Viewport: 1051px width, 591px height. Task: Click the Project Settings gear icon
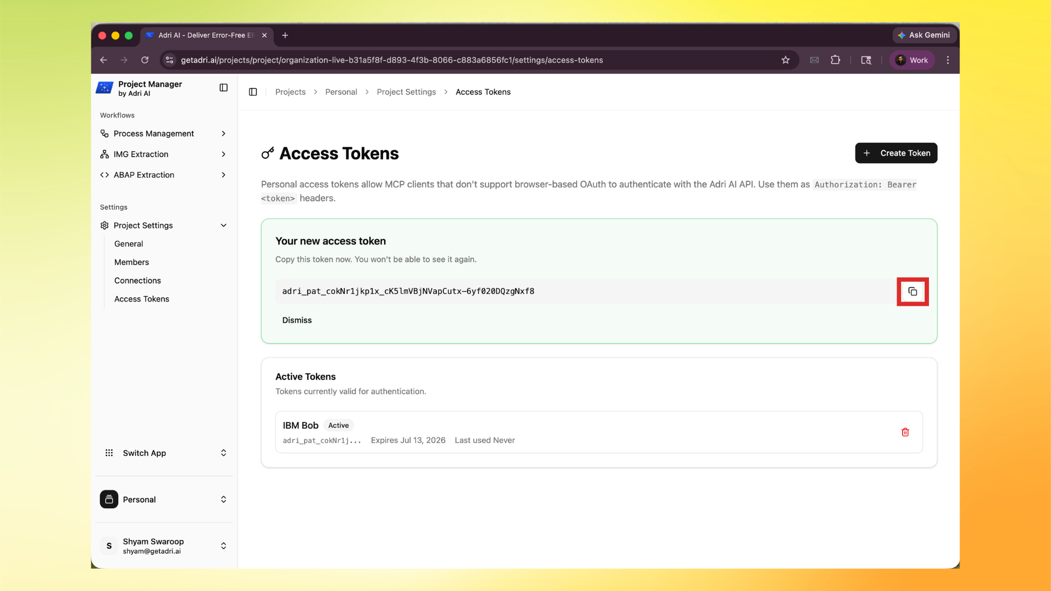click(105, 225)
